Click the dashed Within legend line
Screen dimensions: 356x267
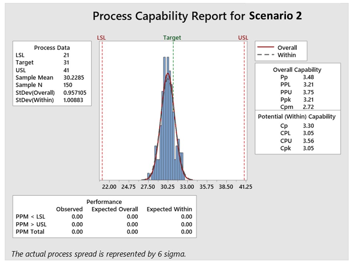pyautogui.click(x=265, y=55)
